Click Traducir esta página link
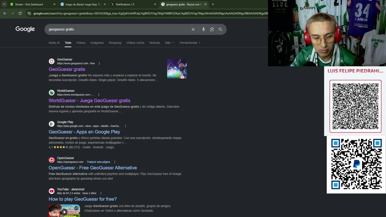Image resolution: width=386 pixels, height=217 pixels. (98, 162)
